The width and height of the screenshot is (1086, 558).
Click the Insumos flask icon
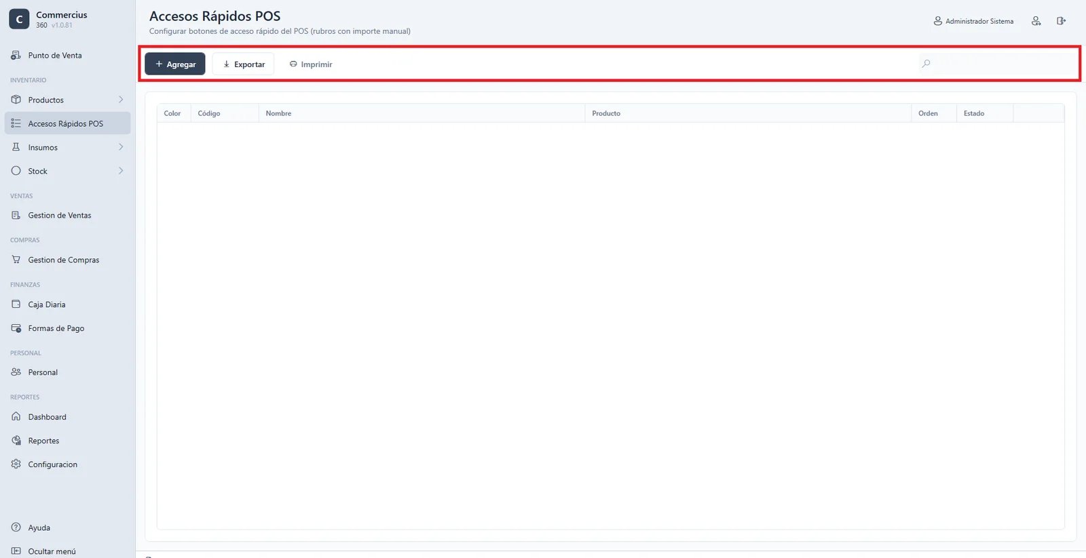point(16,147)
